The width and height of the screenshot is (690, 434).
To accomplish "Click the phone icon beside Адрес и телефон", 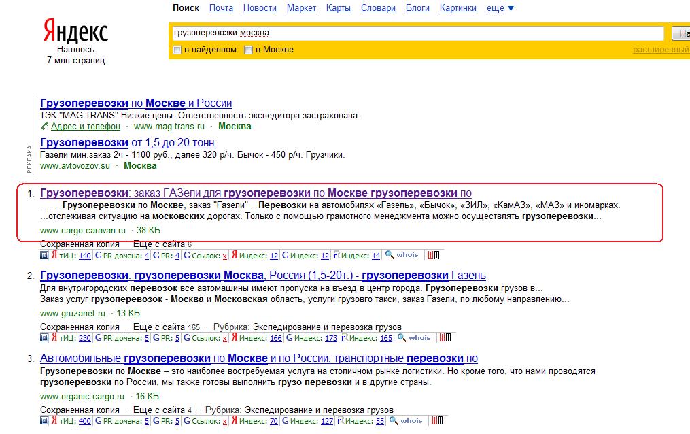I will pos(44,127).
